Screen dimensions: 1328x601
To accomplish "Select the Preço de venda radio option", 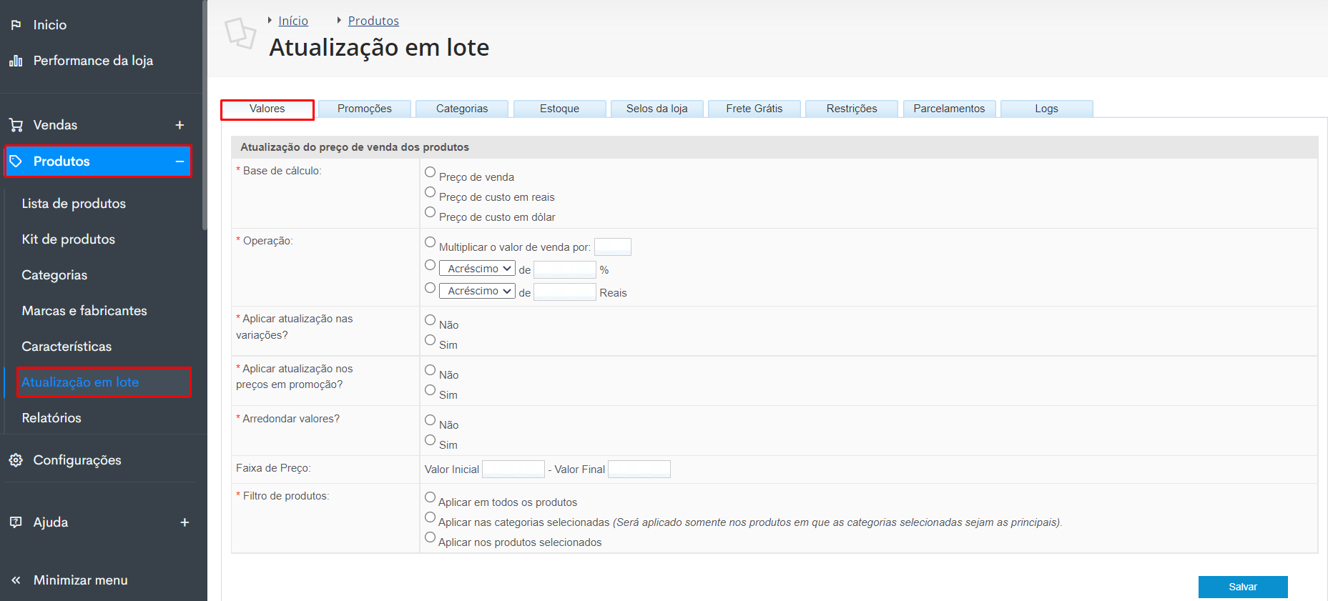I will coord(430,172).
